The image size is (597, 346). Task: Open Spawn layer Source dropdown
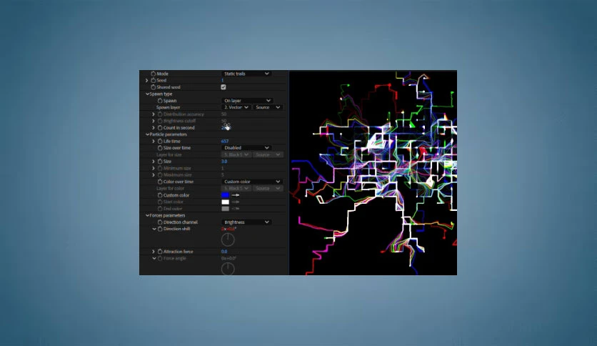pos(268,107)
